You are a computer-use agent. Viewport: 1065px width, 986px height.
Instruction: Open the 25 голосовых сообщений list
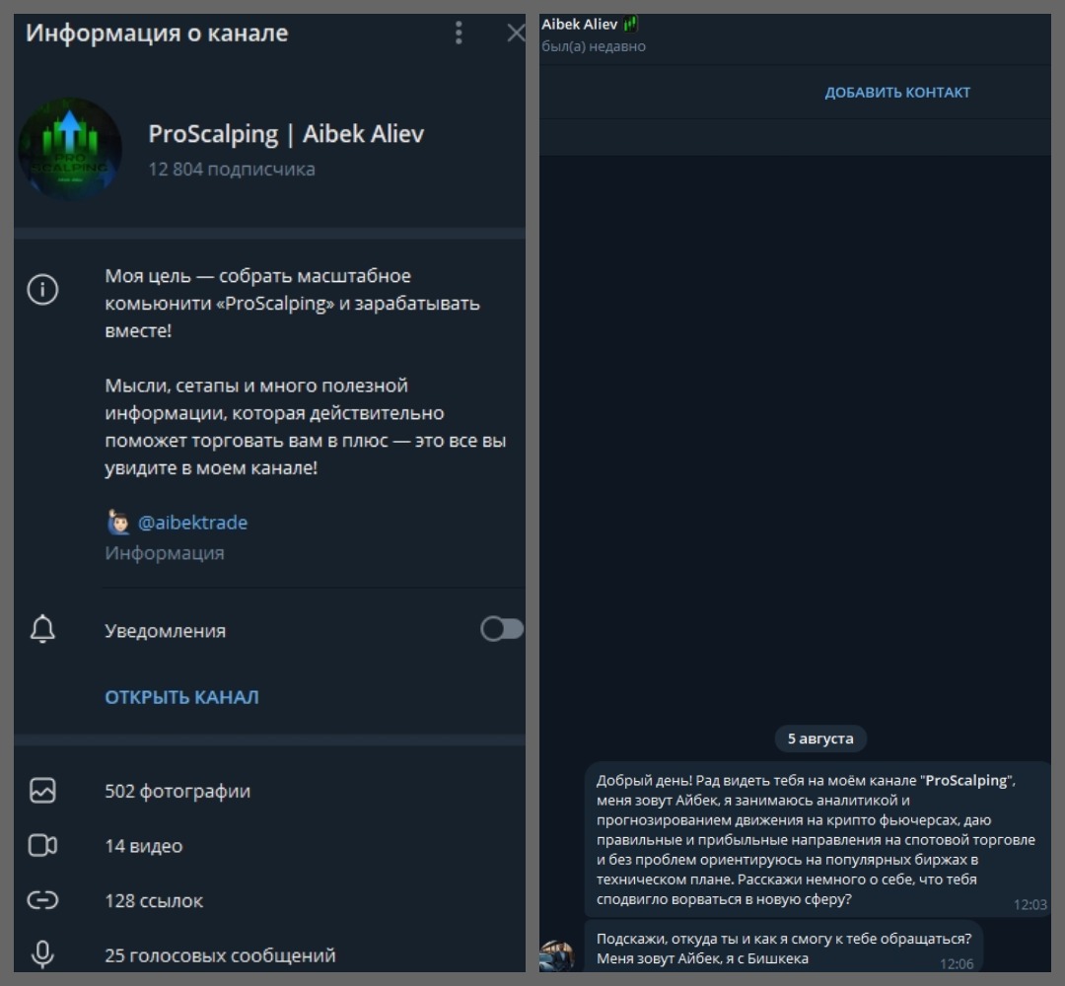[220, 955]
